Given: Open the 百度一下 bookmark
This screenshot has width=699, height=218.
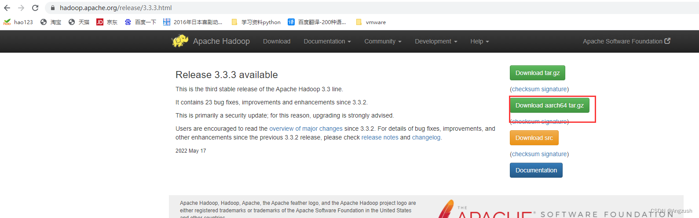Looking at the screenshot, I should point(140,22).
